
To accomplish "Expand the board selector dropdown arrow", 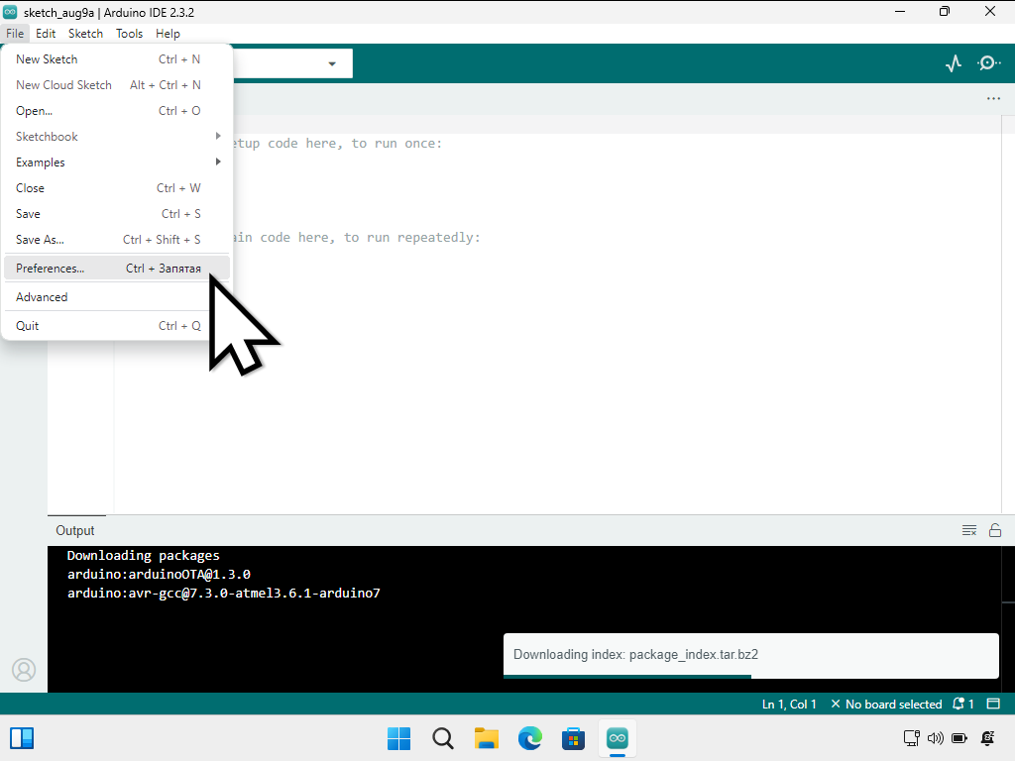I will 332,63.
